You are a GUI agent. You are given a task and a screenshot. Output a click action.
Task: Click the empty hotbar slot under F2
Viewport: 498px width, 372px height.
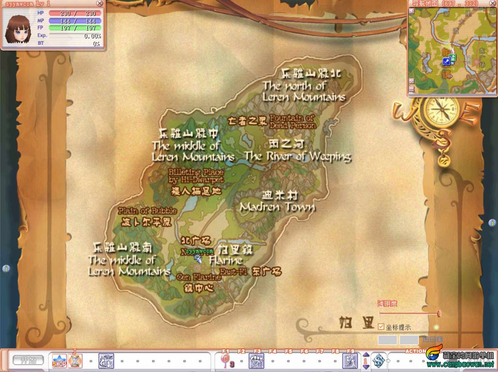pyautogui.click(x=242, y=361)
